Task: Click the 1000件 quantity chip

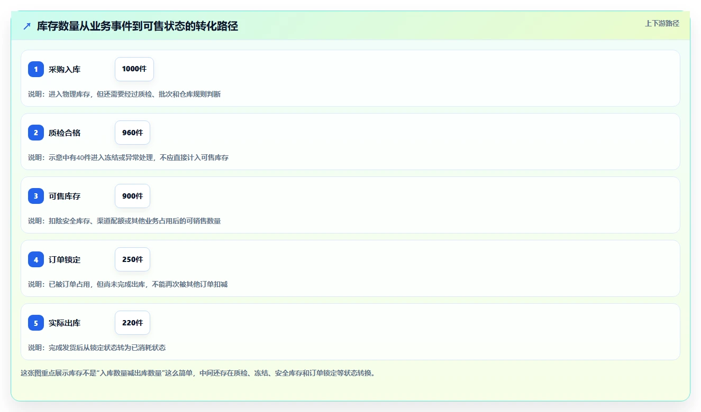Action: click(x=134, y=69)
